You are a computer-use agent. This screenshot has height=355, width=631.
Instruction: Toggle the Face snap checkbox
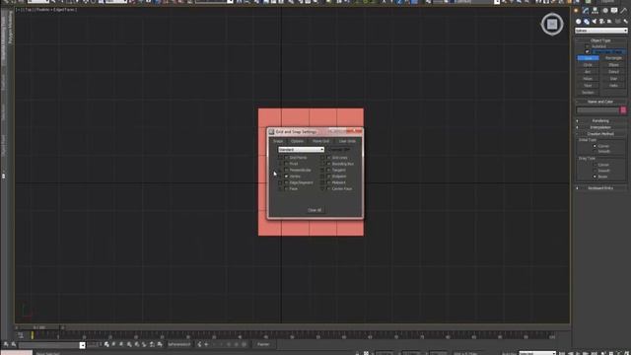(286, 188)
